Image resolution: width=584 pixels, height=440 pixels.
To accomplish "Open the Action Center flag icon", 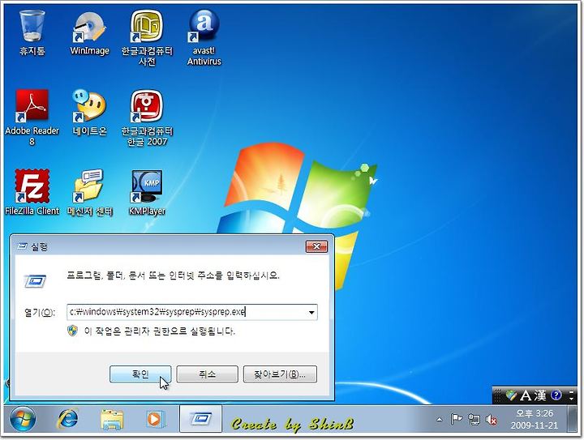I will pos(456,420).
